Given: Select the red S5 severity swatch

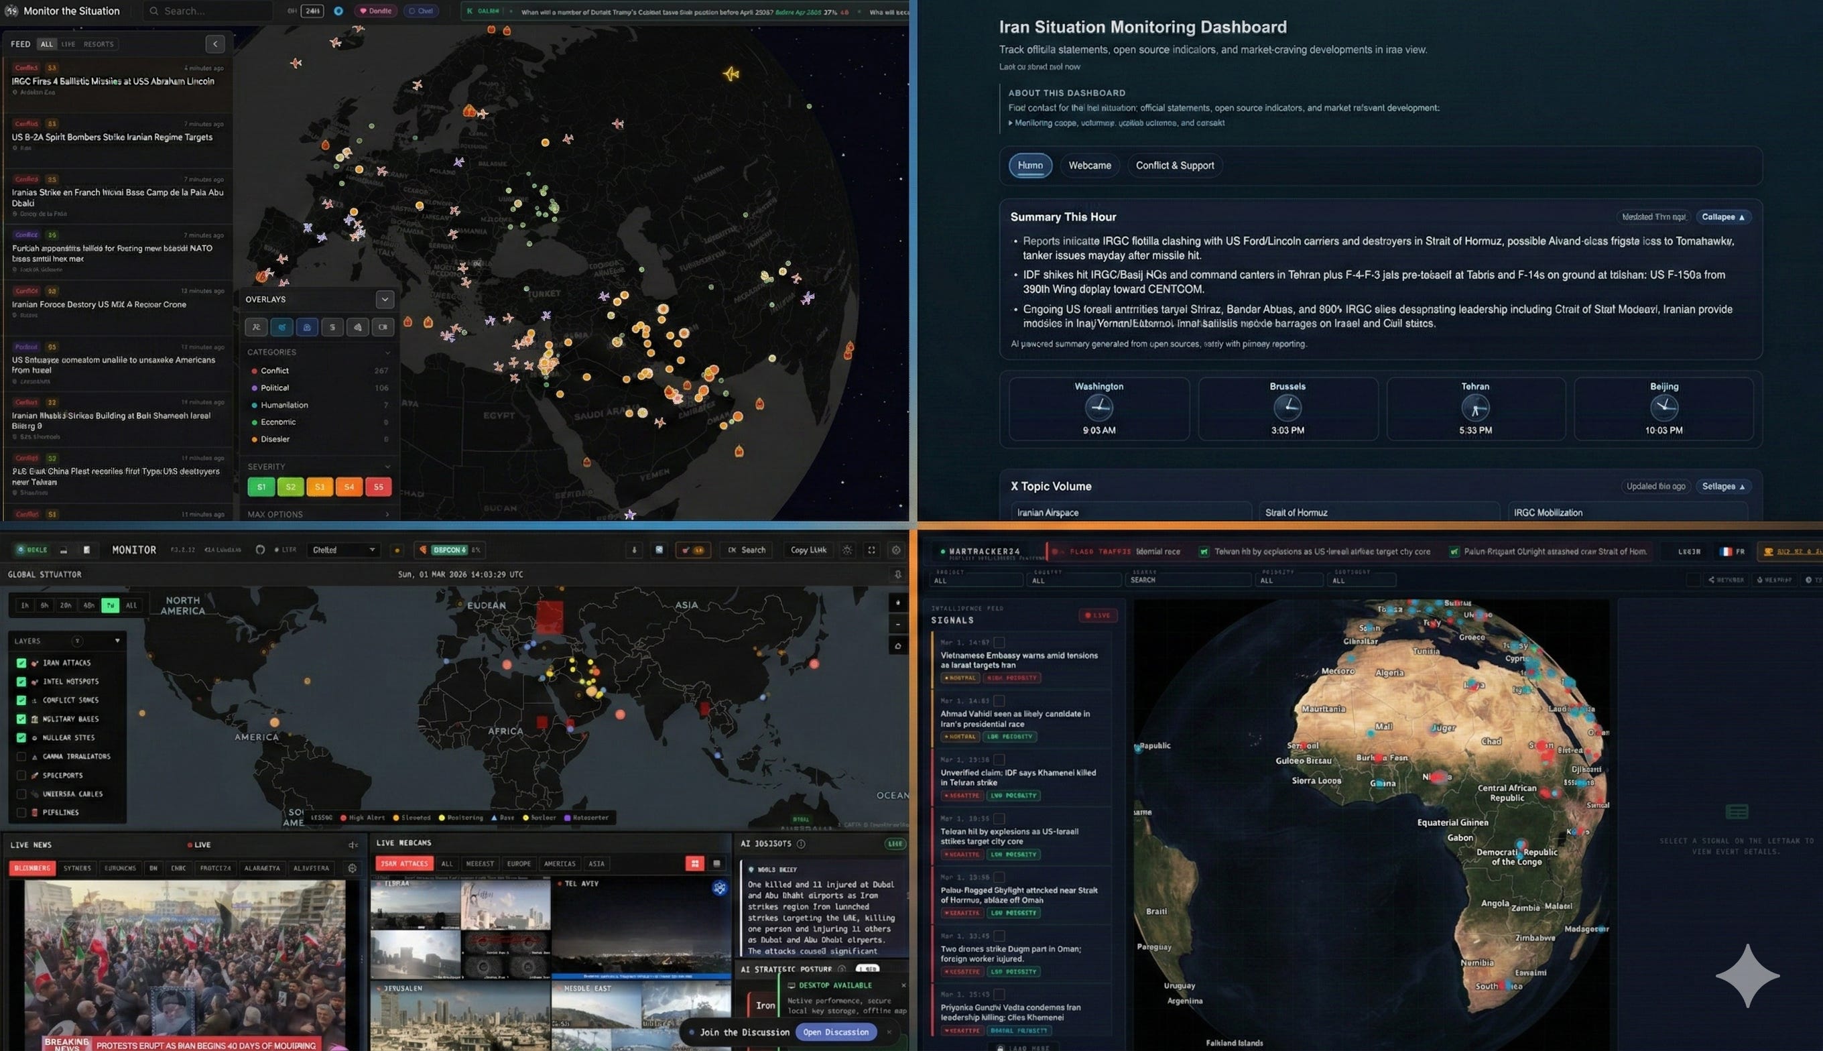Looking at the screenshot, I should click(378, 487).
